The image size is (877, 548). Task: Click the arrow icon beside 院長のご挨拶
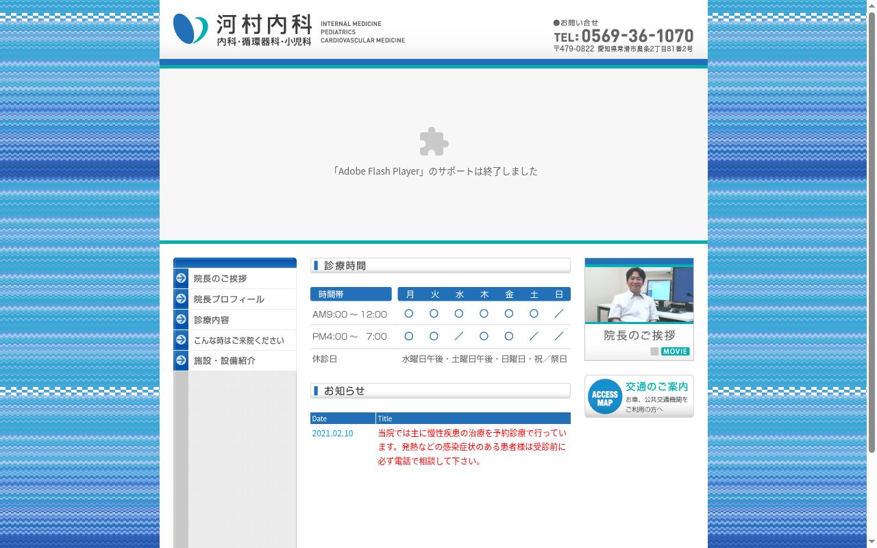pos(181,278)
